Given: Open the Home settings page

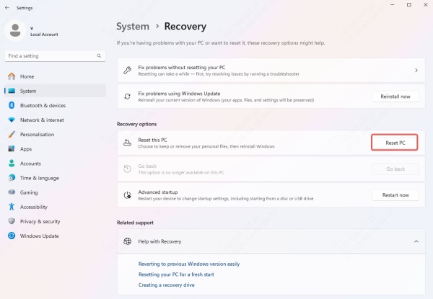Looking at the screenshot, I should pos(55,76).
